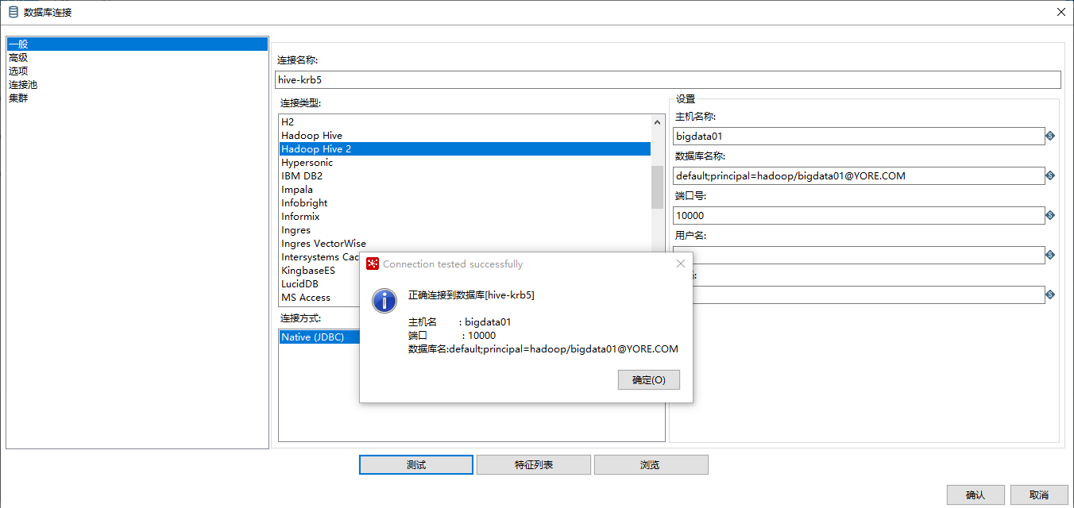Click the variable diamond icon beside the password field

(1050, 294)
